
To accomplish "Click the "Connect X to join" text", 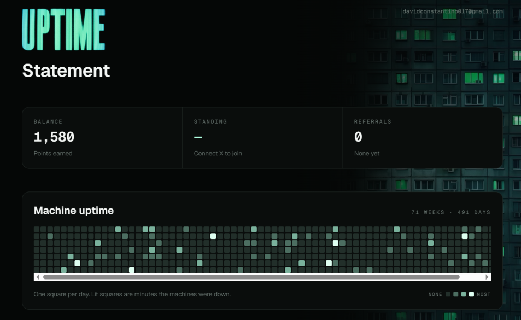I will [218, 153].
